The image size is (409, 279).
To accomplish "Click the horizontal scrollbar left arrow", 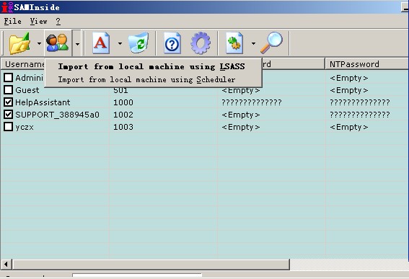I will [x=6, y=265].
